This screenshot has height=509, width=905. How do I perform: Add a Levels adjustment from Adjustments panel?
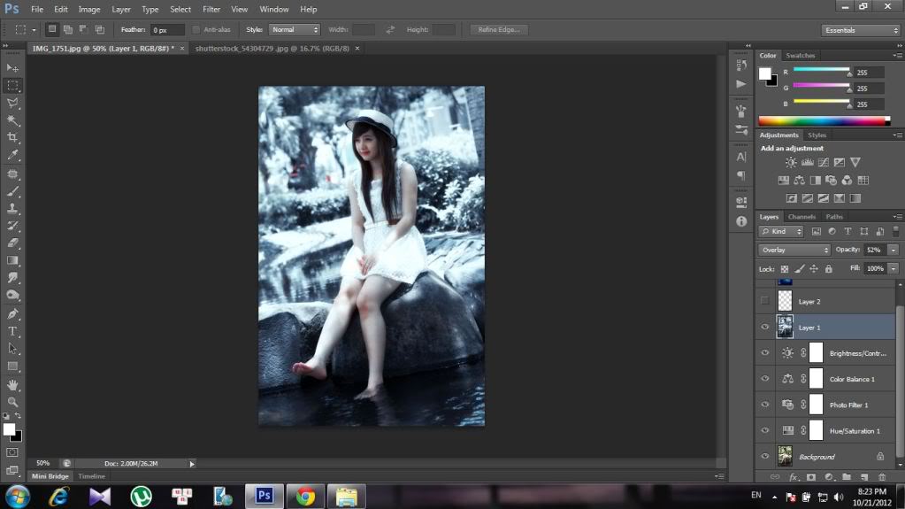pyautogui.click(x=807, y=162)
